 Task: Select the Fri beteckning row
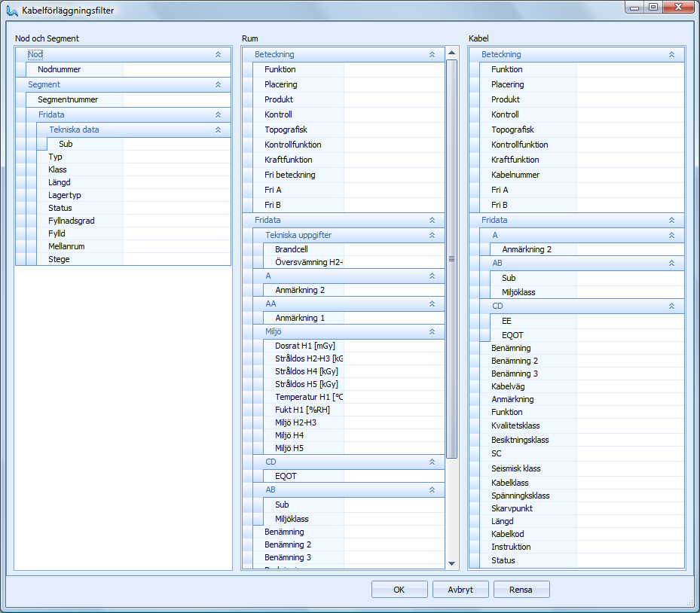[349, 175]
